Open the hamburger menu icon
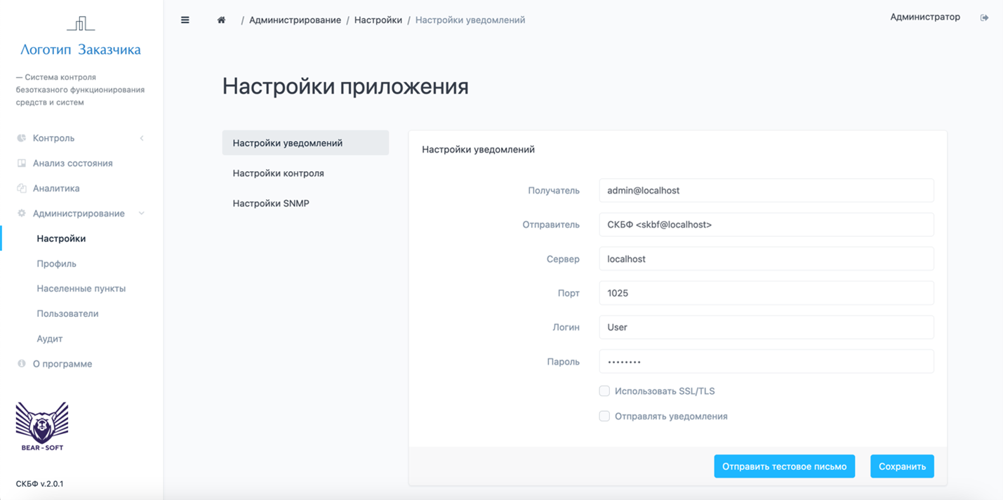The image size is (1003, 500). coord(185,20)
